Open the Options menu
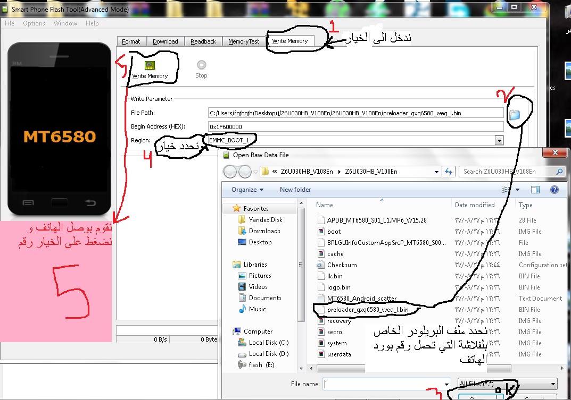Viewport: 571px width, 400px height. coord(34,23)
